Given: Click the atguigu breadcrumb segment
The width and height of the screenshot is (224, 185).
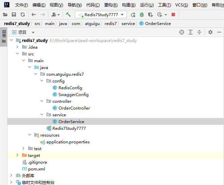Looking at the screenshot, I should 92,24.
